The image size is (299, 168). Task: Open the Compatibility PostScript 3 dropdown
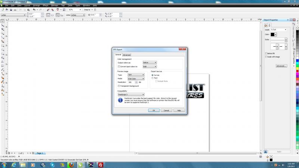(131, 94)
